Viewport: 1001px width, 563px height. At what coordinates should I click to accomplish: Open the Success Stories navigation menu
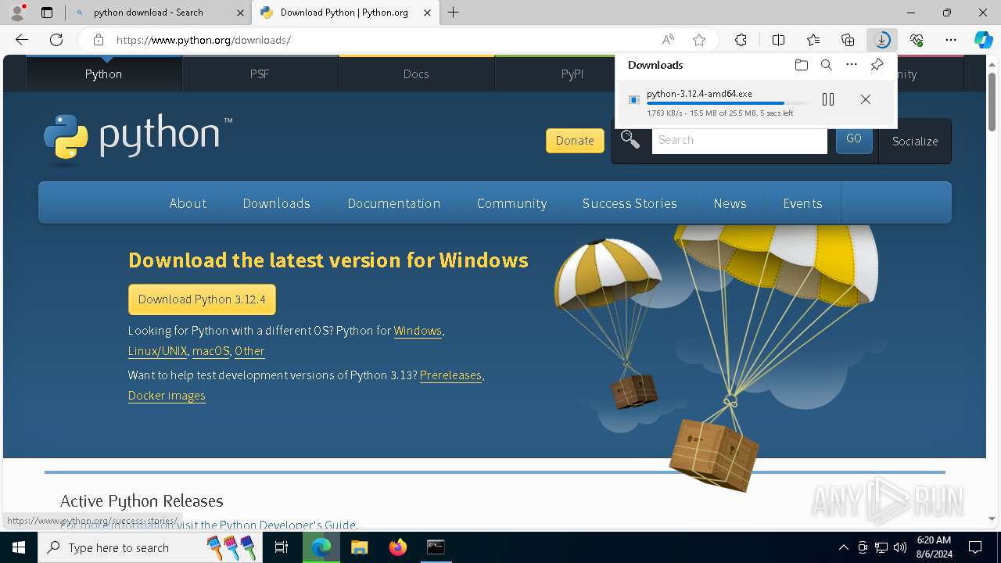pos(630,203)
